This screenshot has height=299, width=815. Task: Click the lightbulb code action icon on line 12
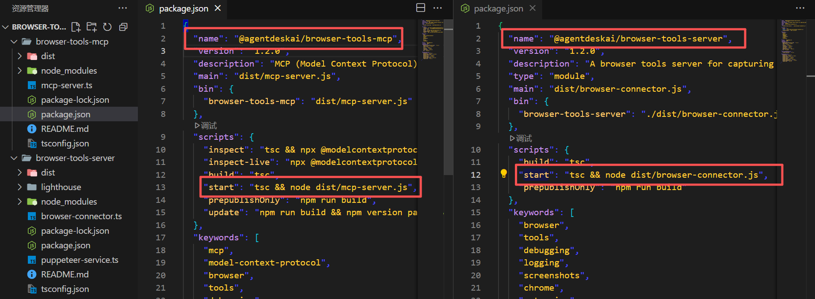[503, 173]
